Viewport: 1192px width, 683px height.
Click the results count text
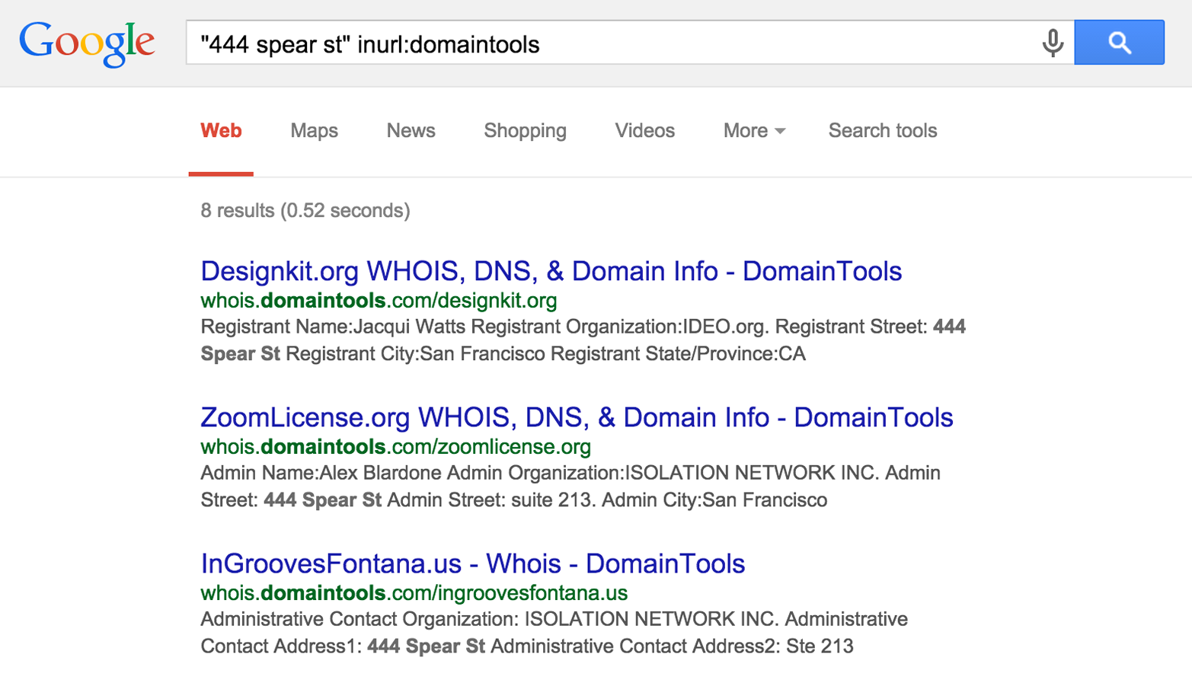pos(305,210)
